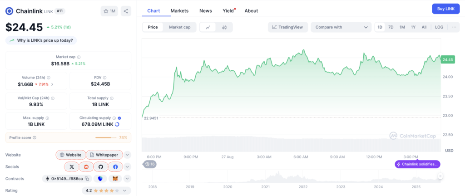The height and width of the screenshot is (196, 465).
Task: Click the verified badge by Circulating supply
Action: click(119, 118)
